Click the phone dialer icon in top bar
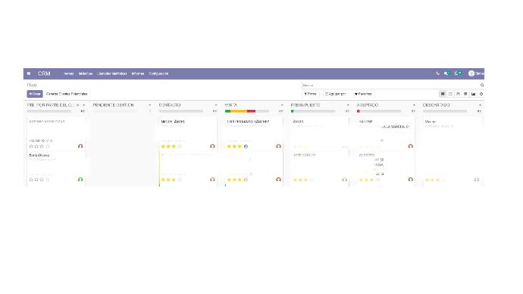The height and width of the screenshot is (294, 523). coord(437,73)
